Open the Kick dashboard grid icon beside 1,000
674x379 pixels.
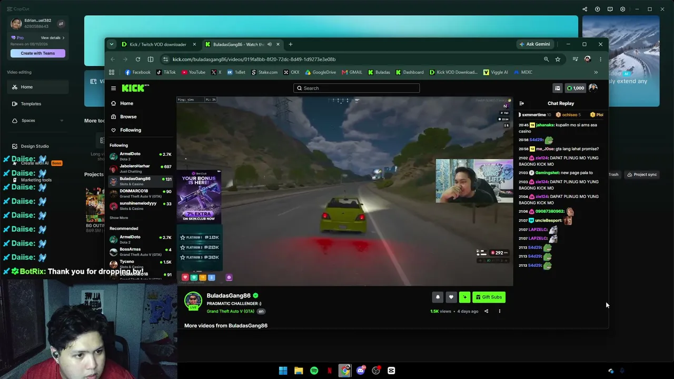557,88
